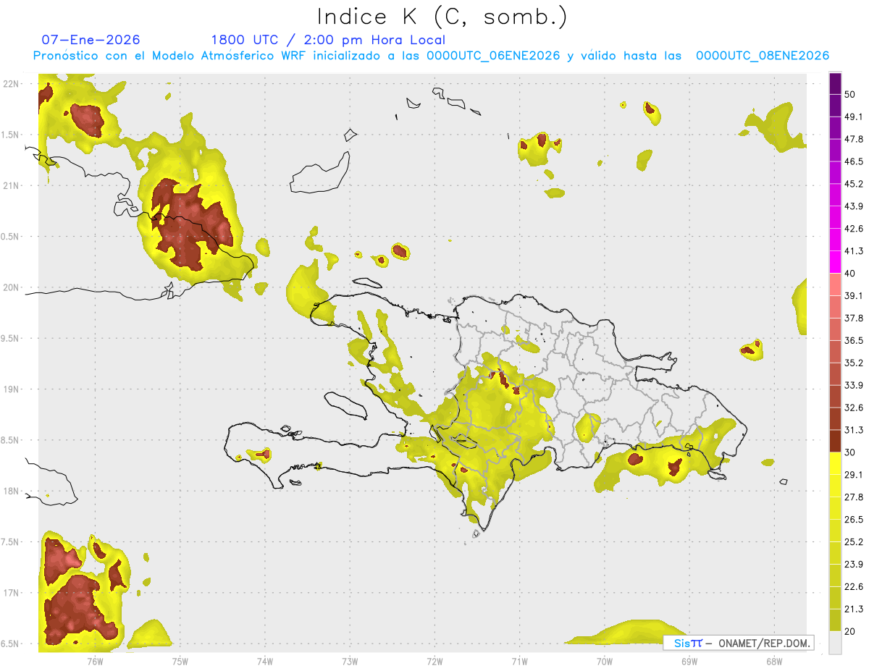Click the '76W' longitude axis label
The image size is (869, 671).
(x=96, y=662)
